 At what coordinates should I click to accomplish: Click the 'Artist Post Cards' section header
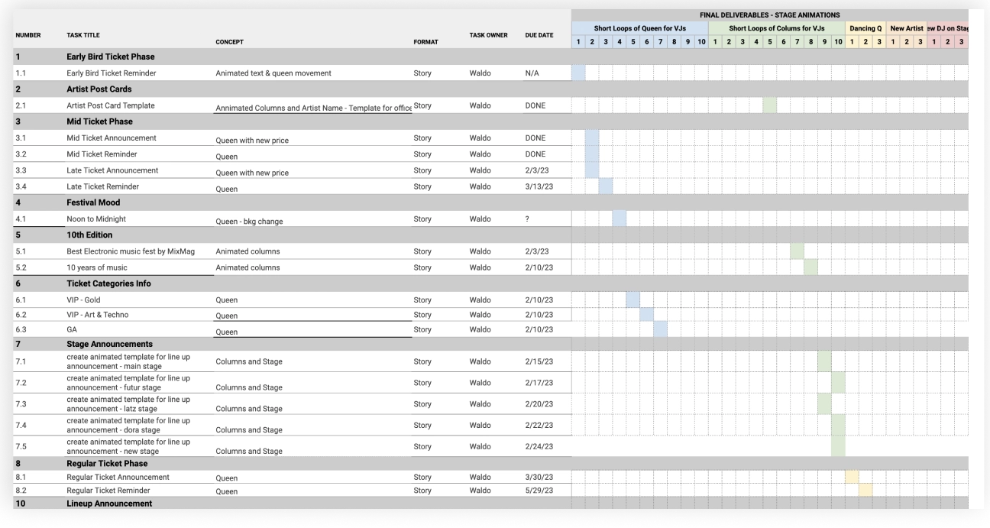[99, 89]
